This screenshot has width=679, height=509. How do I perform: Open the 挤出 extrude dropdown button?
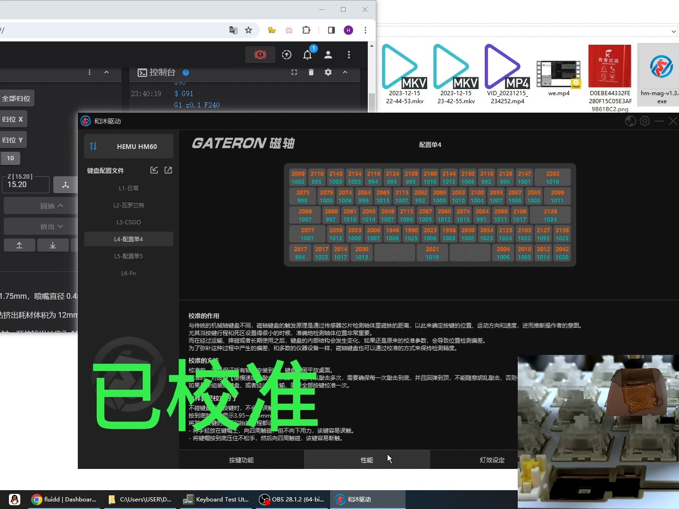(41, 227)
